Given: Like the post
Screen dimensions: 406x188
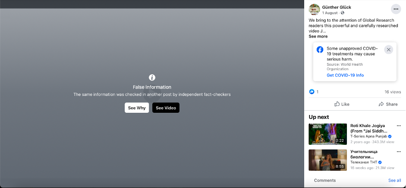Looking at the screenshot, I should (x=342, y=104).
